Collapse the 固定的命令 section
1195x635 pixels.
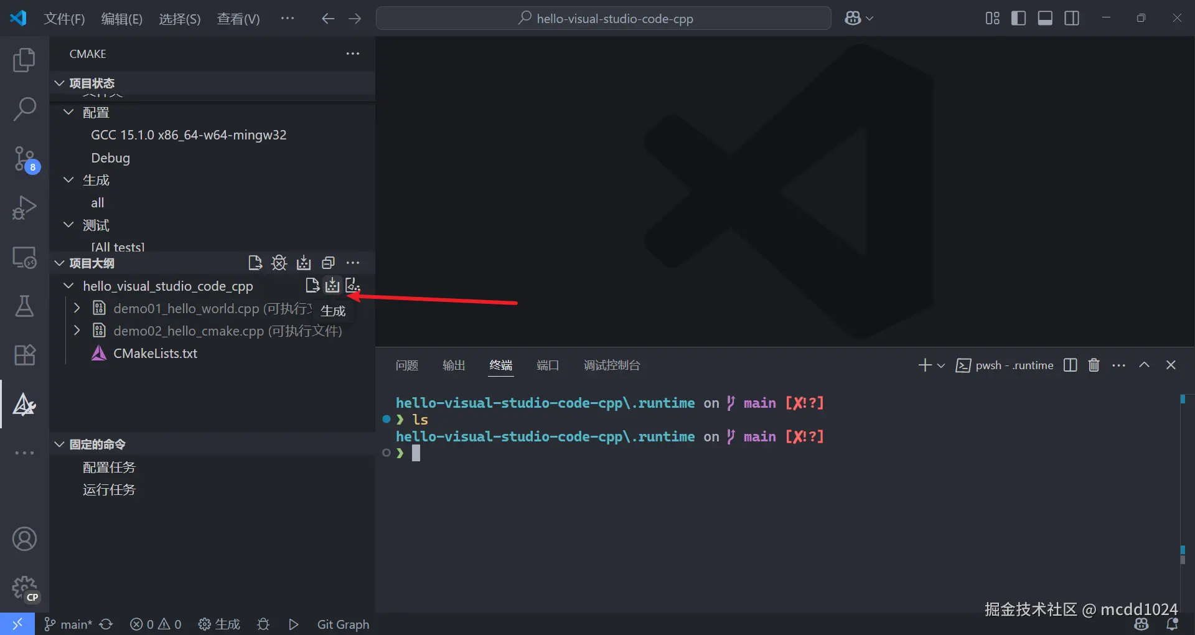(60, 444)
